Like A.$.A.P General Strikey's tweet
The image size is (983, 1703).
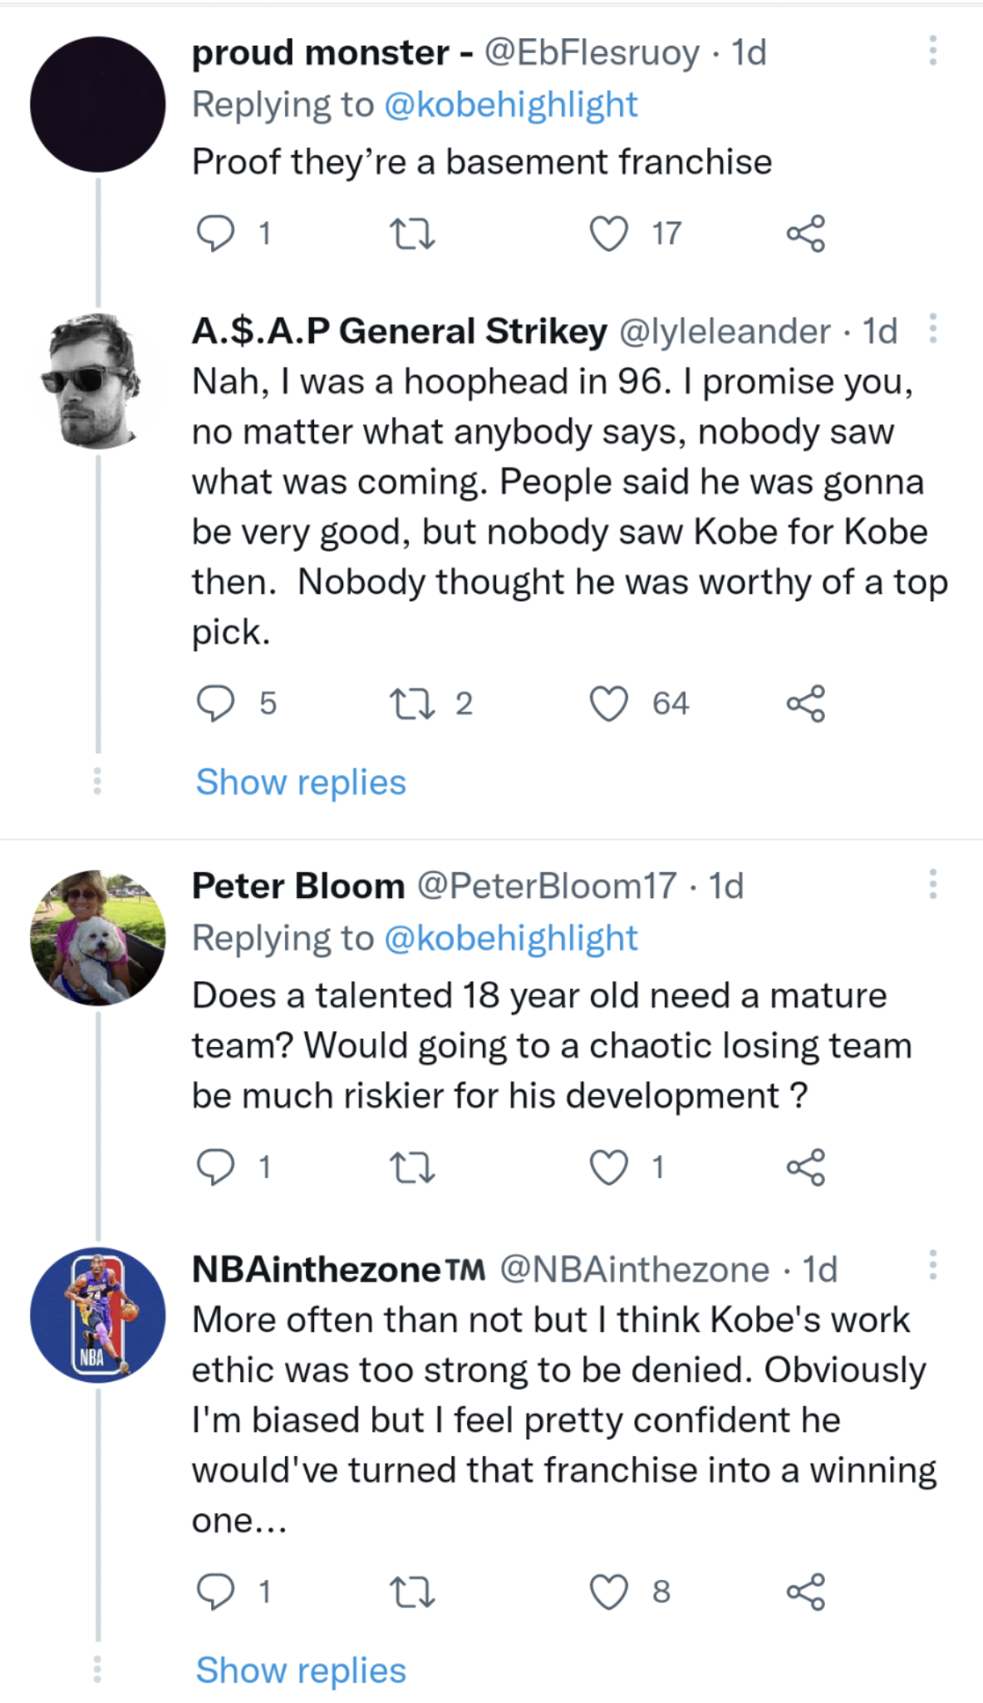(x=608, y=703)
